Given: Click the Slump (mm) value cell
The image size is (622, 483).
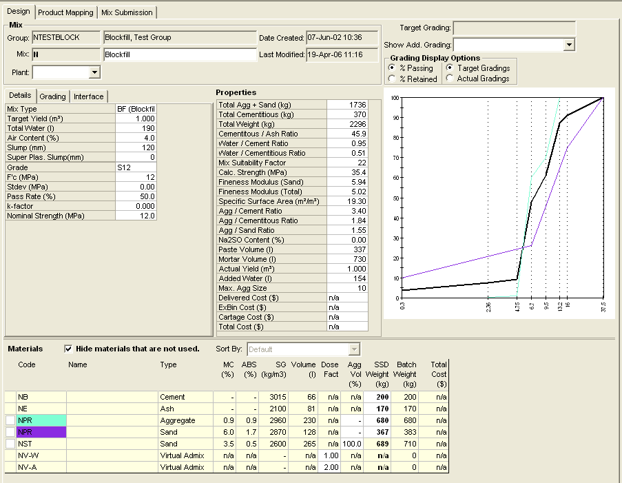Looking at the screenshot, I should tap(136, 147).
